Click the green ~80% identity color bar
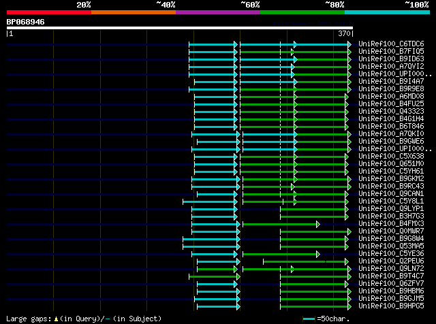436x324 pixels. (302, 12)
